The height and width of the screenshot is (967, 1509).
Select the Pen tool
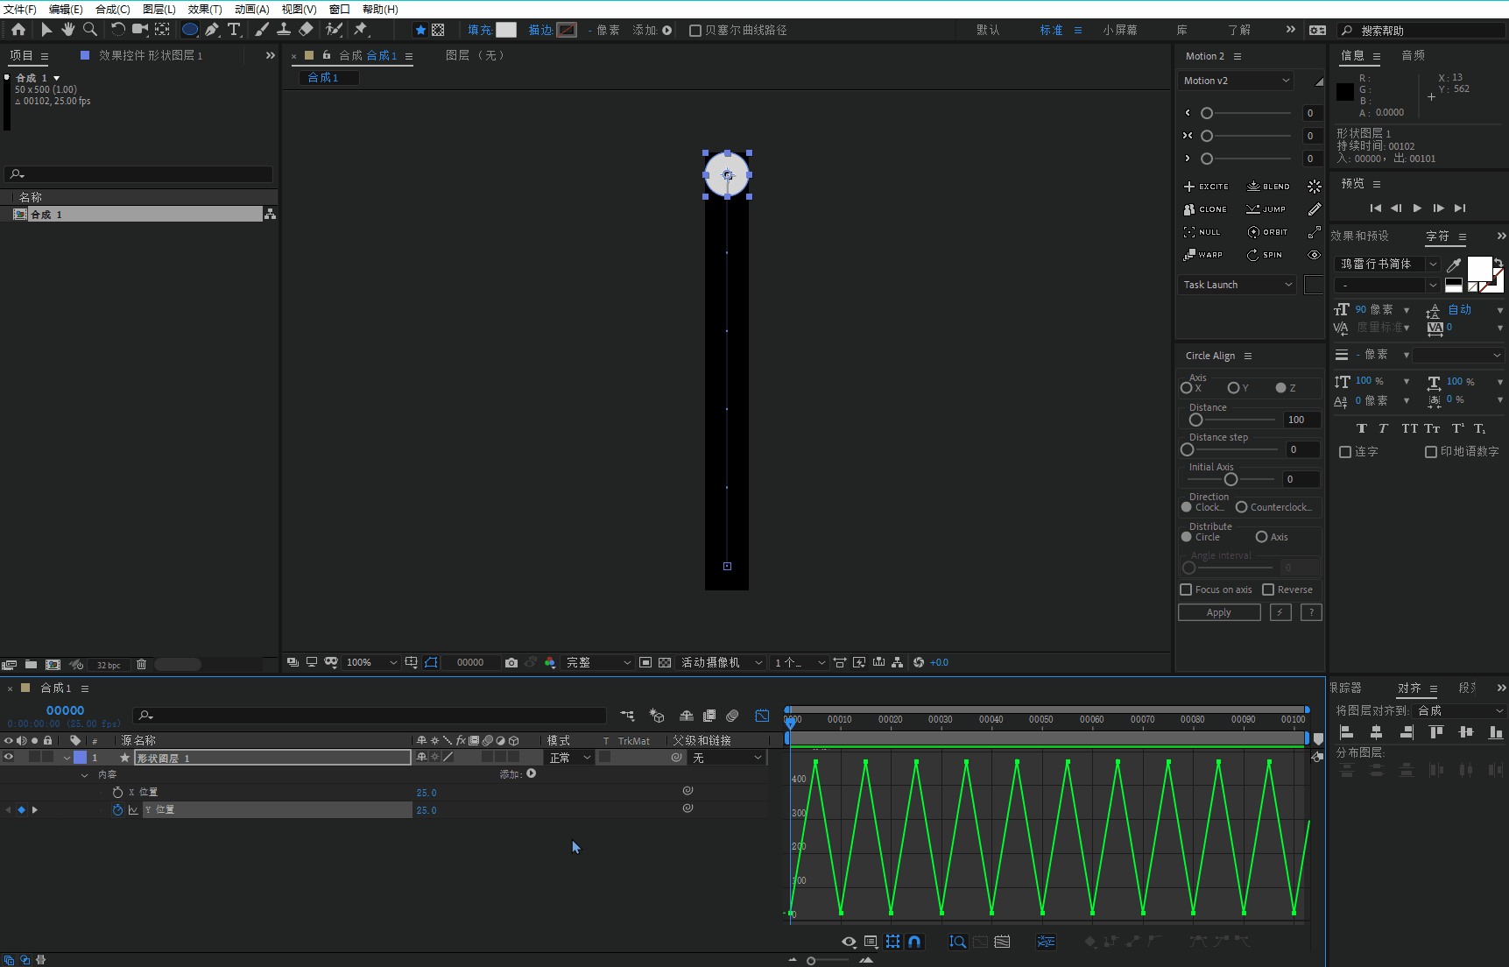pos(212,30)
